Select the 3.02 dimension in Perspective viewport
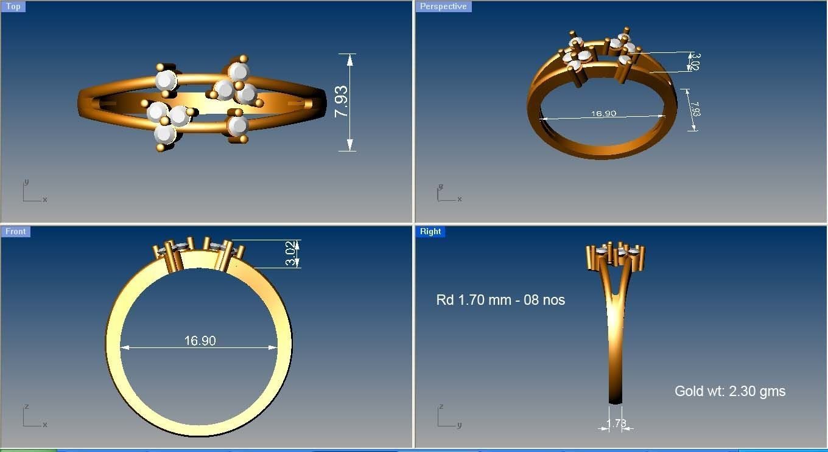This screenshot has width=828, height=452. (x=695, y=61)
